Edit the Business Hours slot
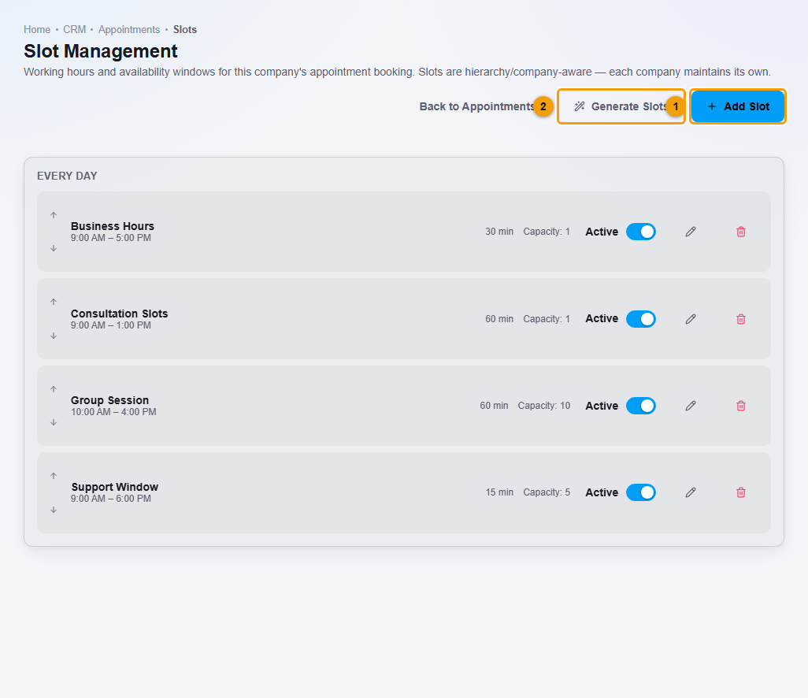Image resolution: width=808 pixels, height=698 pixels. 691,232
